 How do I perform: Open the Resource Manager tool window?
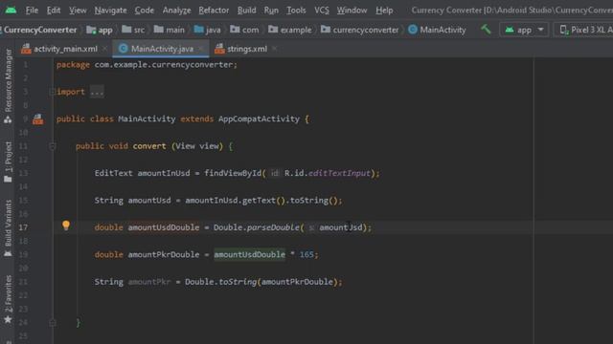(8, 86)
